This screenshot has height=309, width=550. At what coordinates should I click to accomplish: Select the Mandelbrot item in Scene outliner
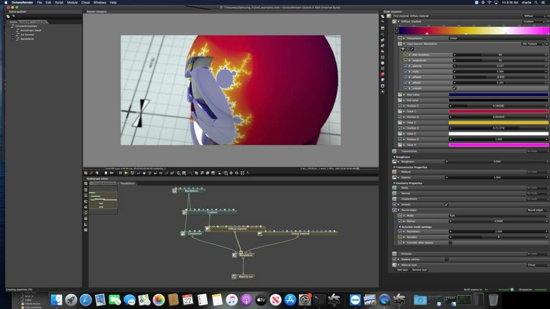coord(27,39)
